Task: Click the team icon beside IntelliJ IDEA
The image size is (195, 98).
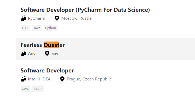Action: pos(24,79)
